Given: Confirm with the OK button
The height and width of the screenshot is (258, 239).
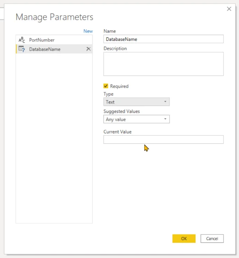Looking at the screenshot, I should (184, 239).
